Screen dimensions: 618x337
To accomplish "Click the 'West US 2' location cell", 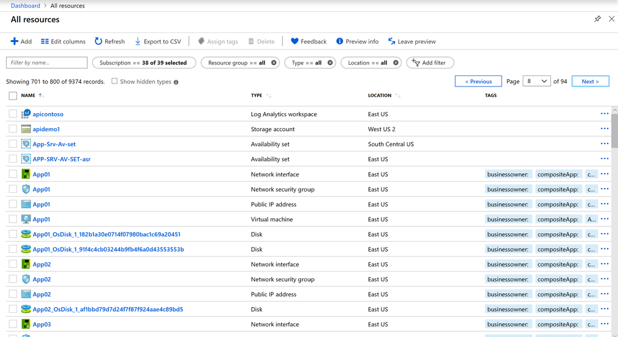I will point(381,129).
